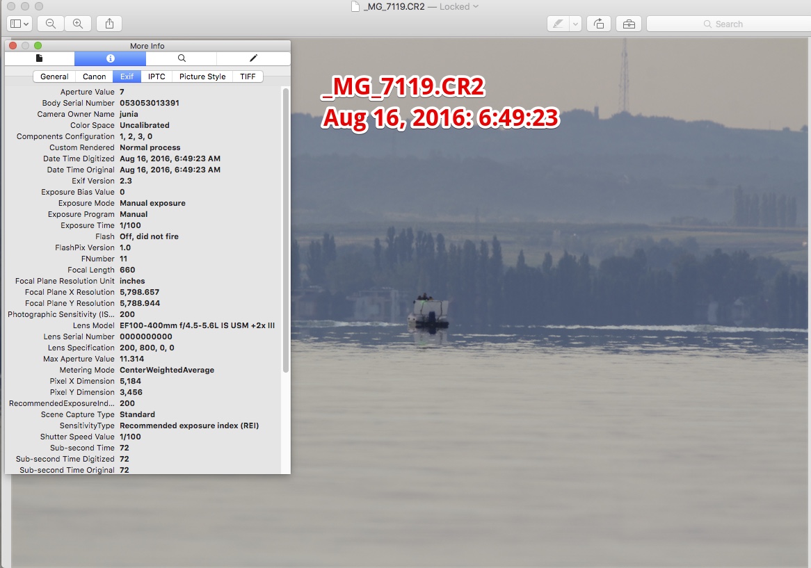Select the highlight pen tool
This screenshot has width=811, height=568.
(558, 24)
